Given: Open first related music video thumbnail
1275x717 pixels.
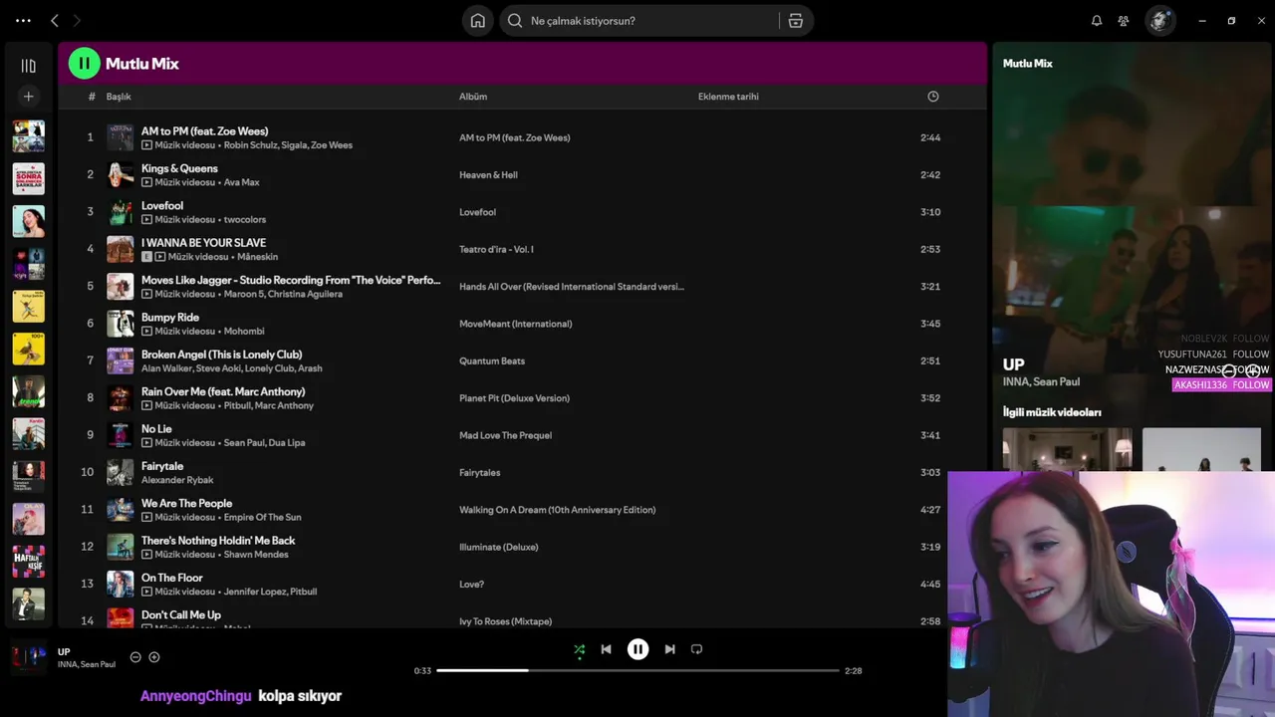Looking at the screenshot, I should (x=1067, y=449).
